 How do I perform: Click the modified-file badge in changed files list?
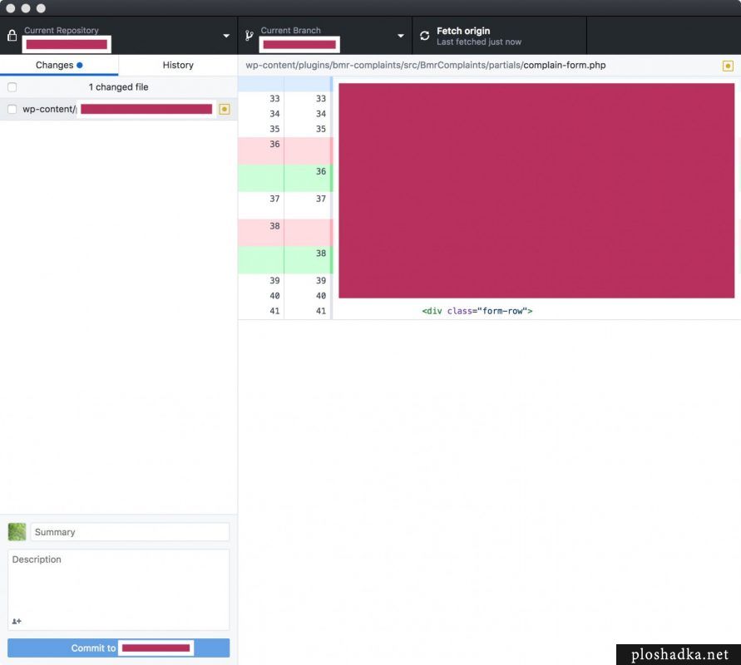(x=225, y=109)
